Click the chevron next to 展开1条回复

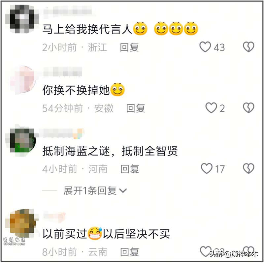tap(123, 191)
